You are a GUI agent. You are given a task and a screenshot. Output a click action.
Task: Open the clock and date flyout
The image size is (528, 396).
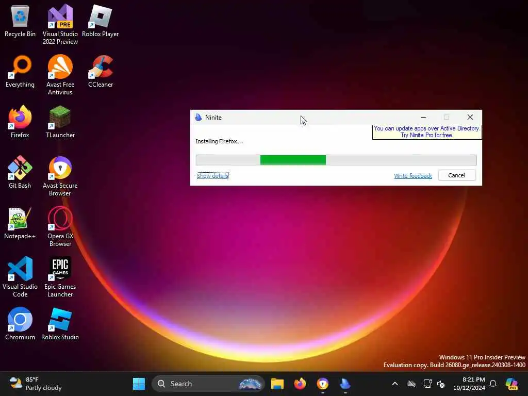(x=469, y=384)
